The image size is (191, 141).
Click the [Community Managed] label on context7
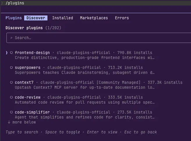119,83
